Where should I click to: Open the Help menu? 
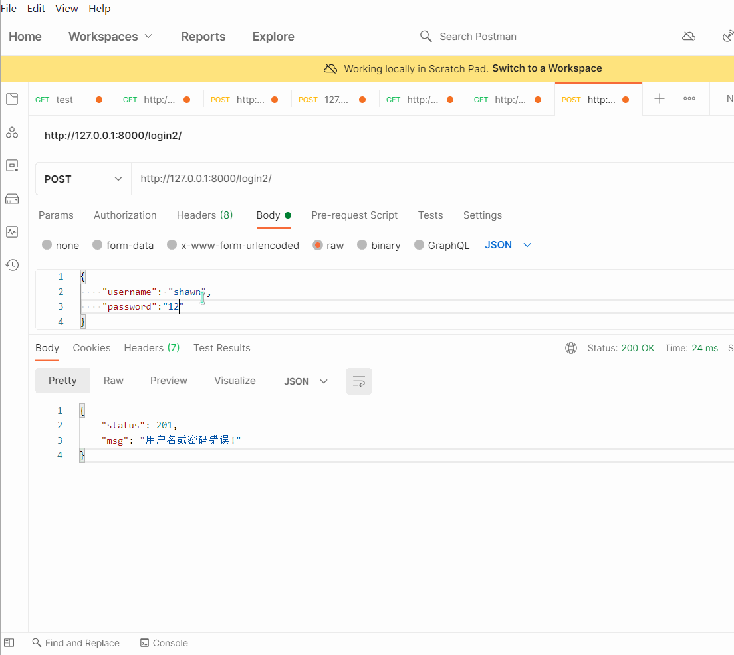pyautogui.click(x=100, y=9)
